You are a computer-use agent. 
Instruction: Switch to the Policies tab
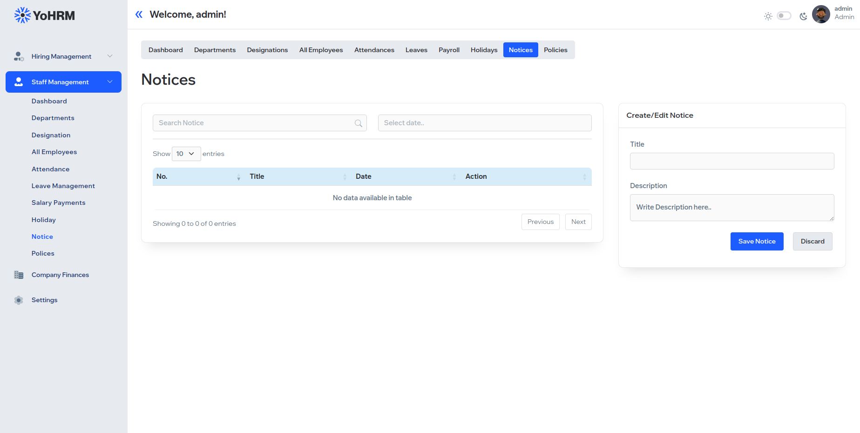(x=556, y=50)
